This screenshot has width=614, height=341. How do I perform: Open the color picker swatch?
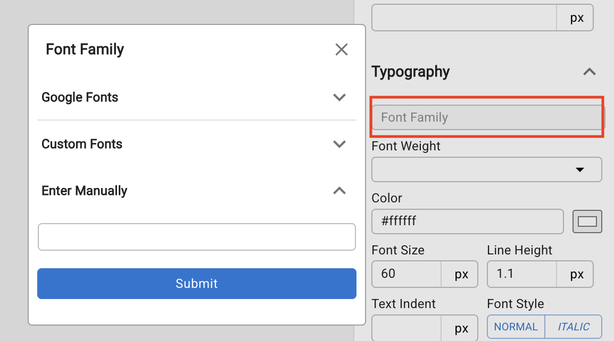tap(587, 221)
